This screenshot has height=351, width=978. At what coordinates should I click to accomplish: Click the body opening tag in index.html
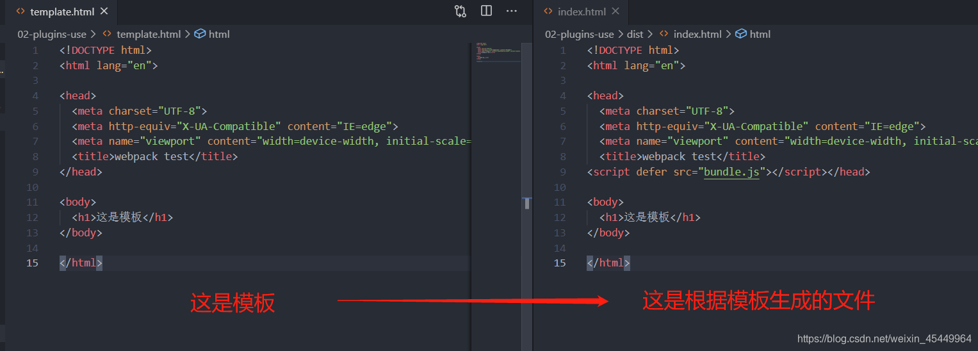tap(605, 202)
